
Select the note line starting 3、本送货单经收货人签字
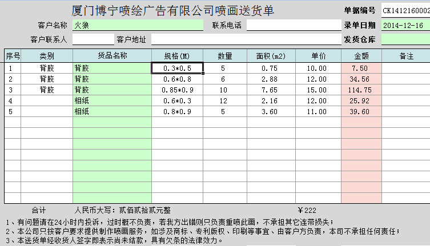coord(114,240)
